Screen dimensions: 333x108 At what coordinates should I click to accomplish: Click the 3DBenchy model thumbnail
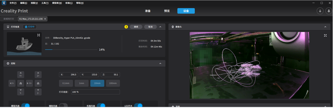tap(24, 44)
